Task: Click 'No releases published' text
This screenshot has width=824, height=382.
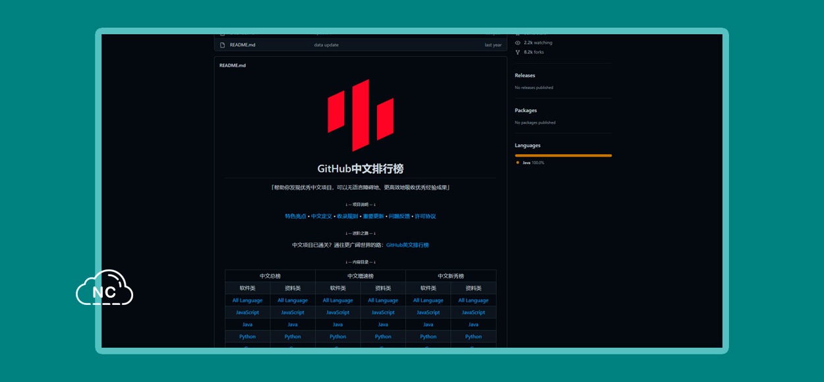Action: pyautogui.click(x=534, y=88)
